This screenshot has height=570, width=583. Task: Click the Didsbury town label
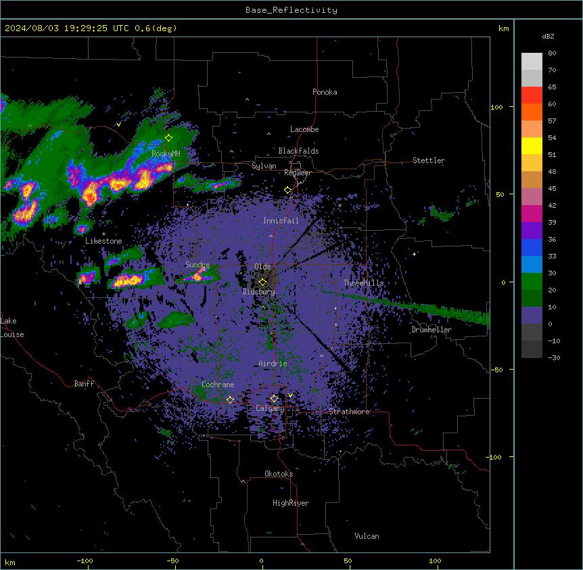tap(259, 292)
